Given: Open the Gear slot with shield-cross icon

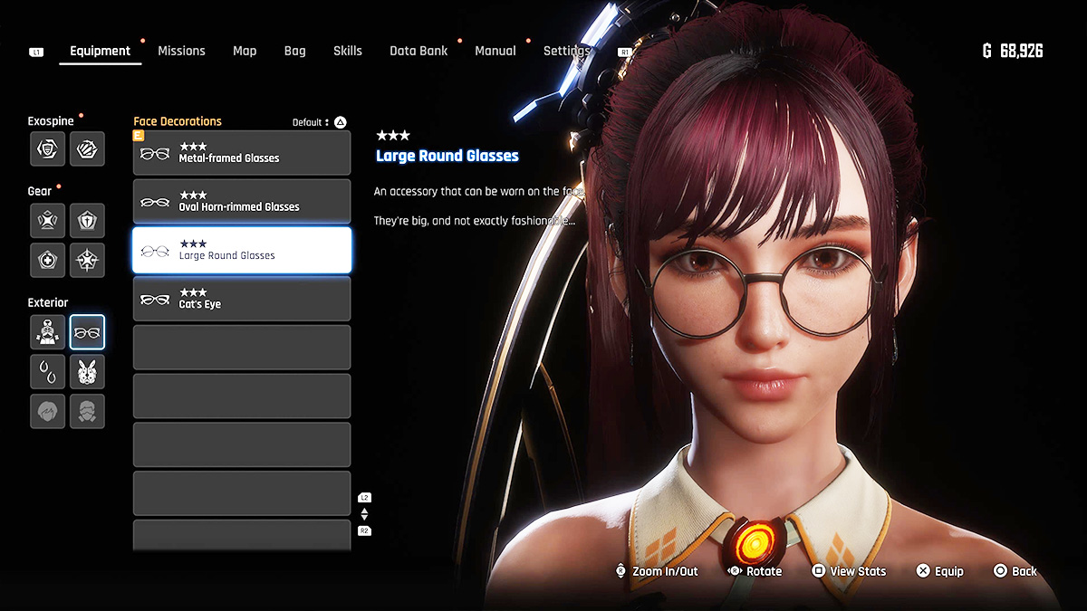Looking at the screenshot, I should tap(87, 220).
